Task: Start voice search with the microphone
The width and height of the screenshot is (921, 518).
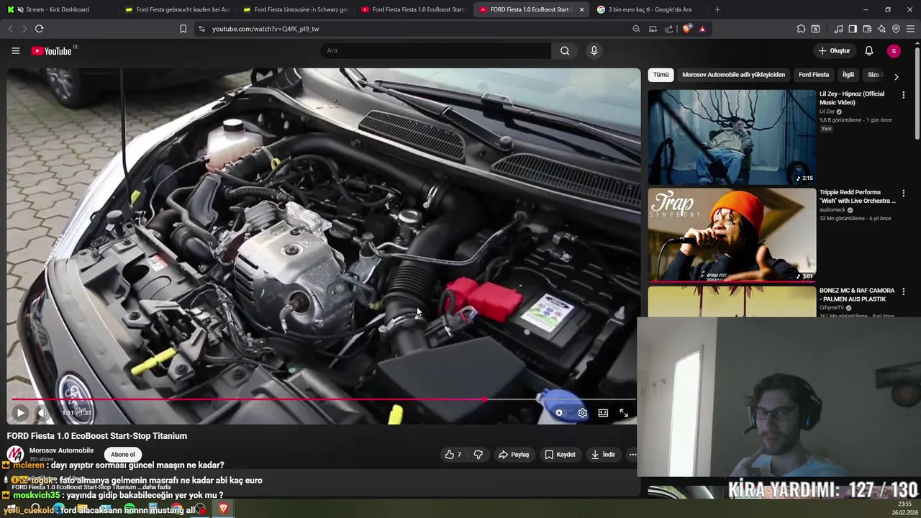Action: pos(594,50)
